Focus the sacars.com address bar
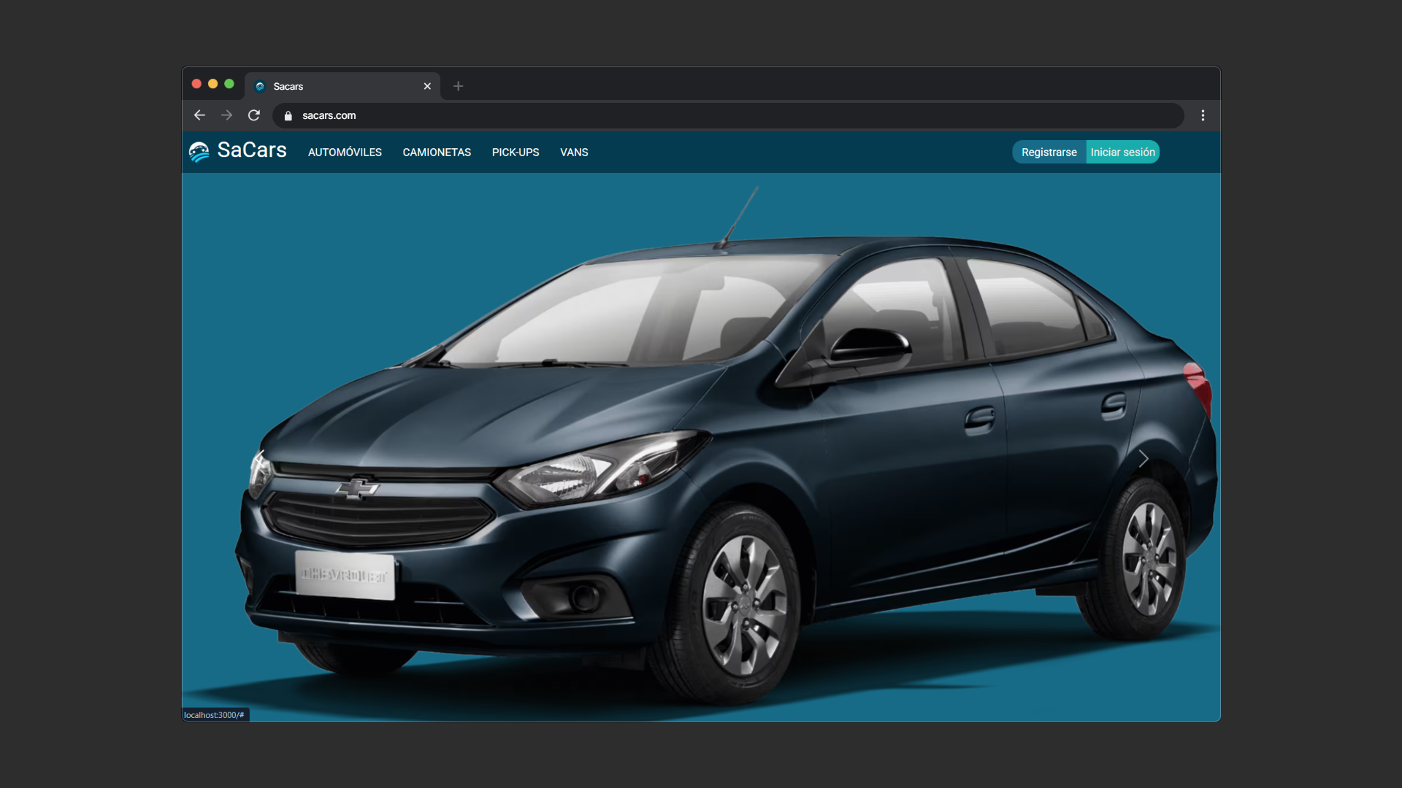 [728, 115]
